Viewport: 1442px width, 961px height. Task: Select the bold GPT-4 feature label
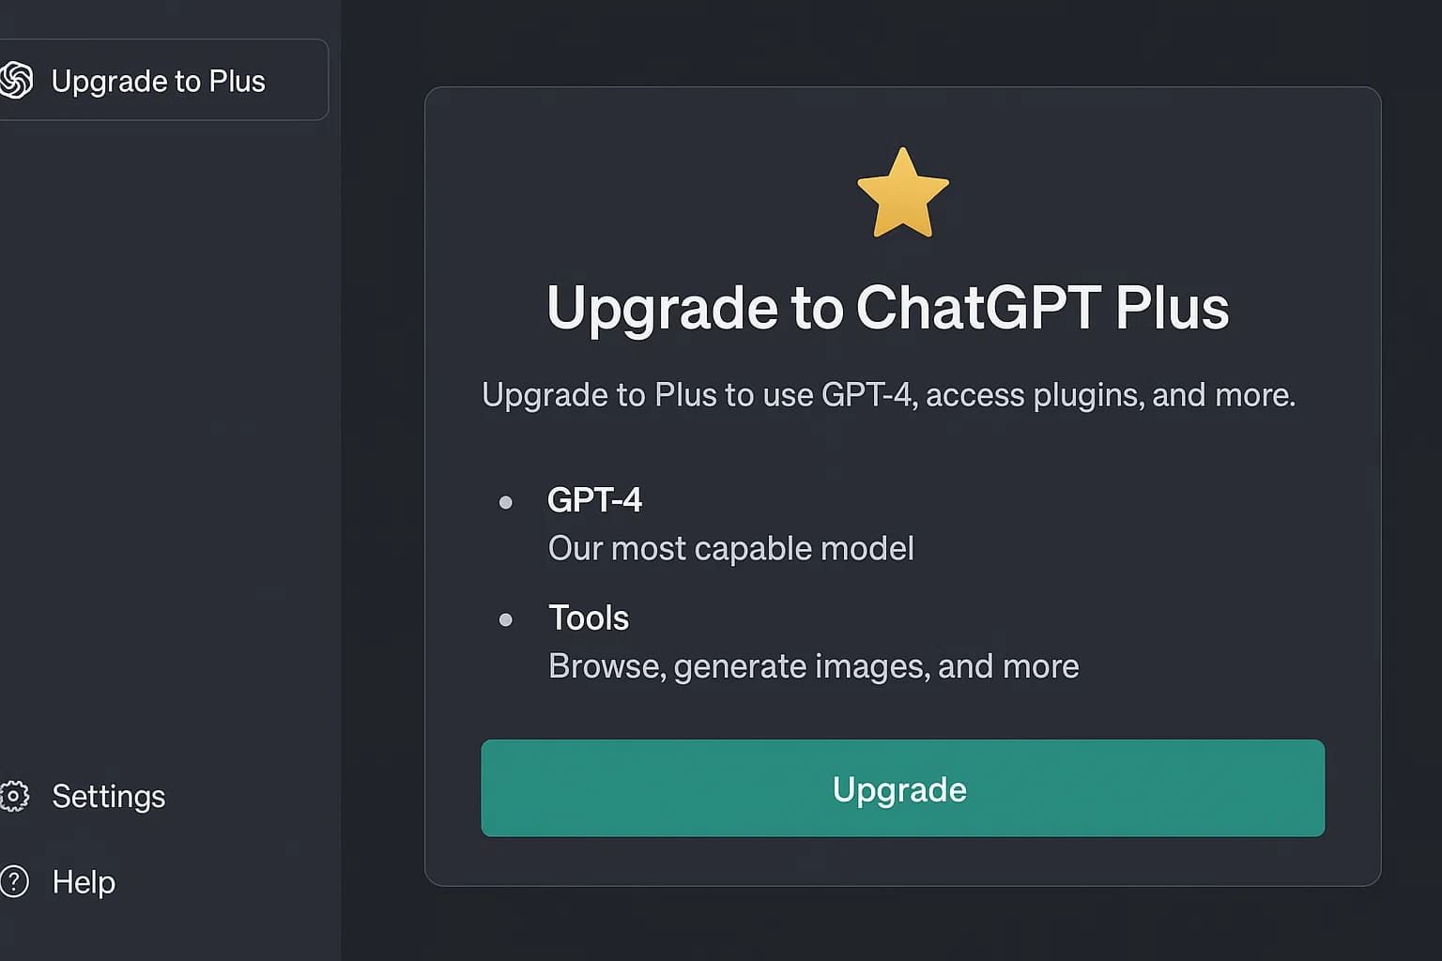[595, 500]
